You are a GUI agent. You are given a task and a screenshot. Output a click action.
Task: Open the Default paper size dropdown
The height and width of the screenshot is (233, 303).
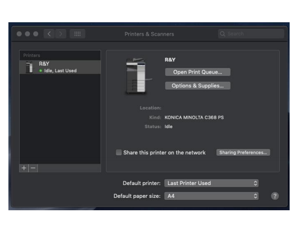point(211,196)
